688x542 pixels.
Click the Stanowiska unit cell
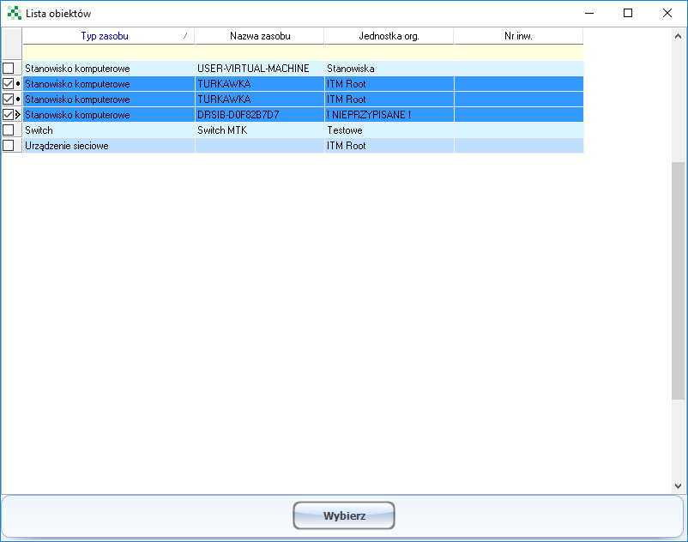coord(389,69)
